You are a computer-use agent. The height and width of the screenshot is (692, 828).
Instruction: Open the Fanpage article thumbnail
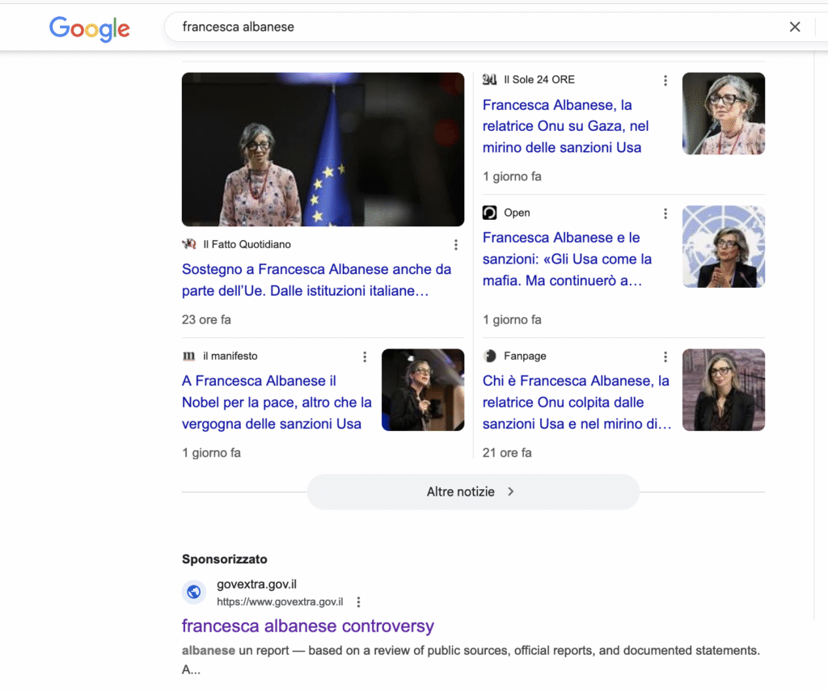click(724, 390)
